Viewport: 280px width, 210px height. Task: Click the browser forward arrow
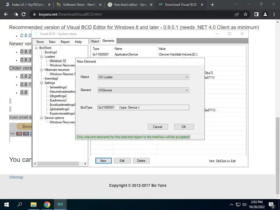pos(15,14)
